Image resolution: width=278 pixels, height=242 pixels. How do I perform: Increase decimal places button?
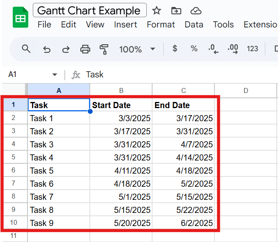tap(233, 49)
